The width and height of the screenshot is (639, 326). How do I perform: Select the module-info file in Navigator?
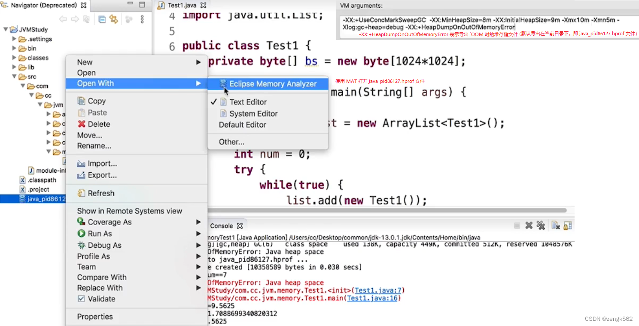point(47,171)
